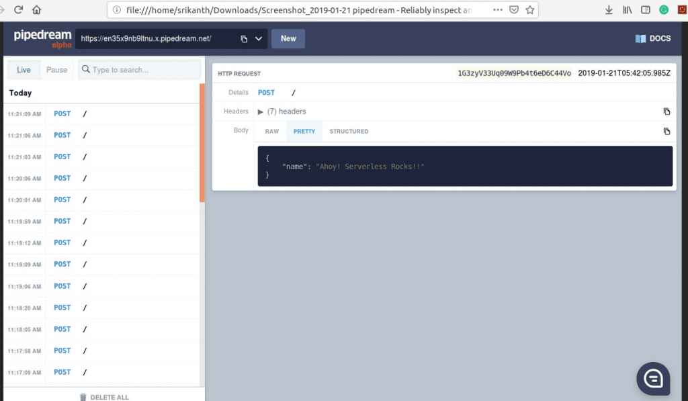Bookmark this page with star icon
Image resolution: width=688 pixels, height=401 pixels.
(x=530, y=10)
